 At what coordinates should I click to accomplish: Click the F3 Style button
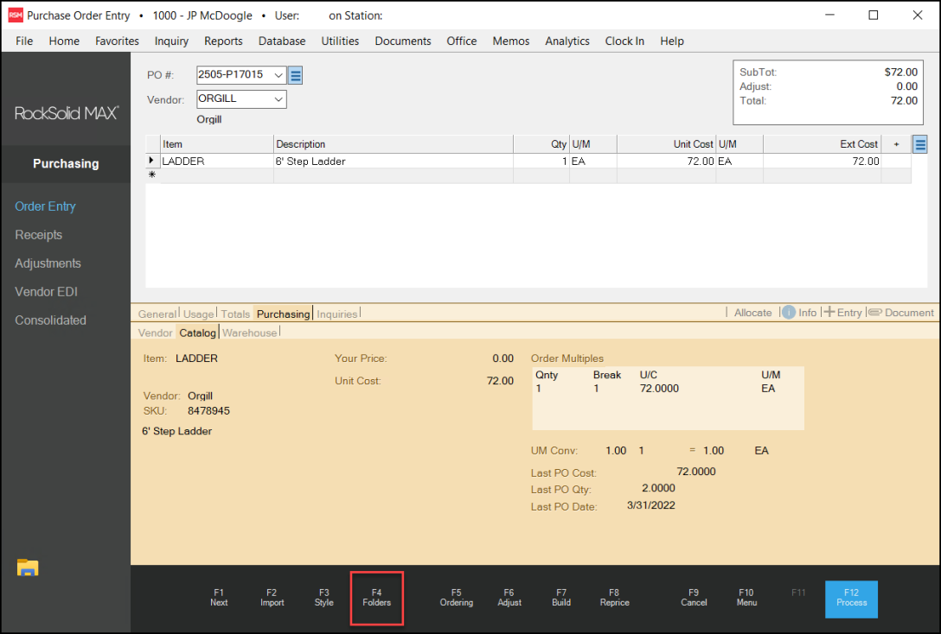[324, 598]
